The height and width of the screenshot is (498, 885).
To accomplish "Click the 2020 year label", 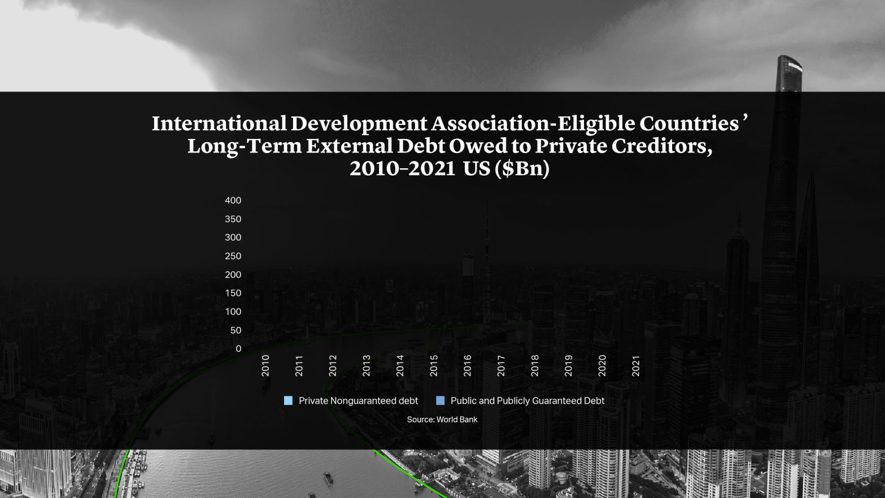I will click(602, 366).
